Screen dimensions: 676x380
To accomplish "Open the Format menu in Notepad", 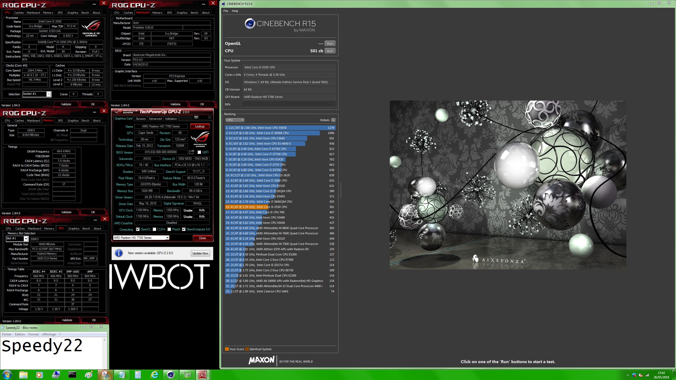I will pos(34,334).
